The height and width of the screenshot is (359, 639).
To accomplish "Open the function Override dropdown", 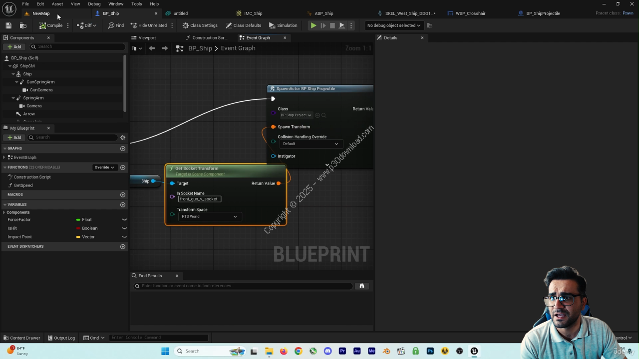I will (x=105, y=168).
